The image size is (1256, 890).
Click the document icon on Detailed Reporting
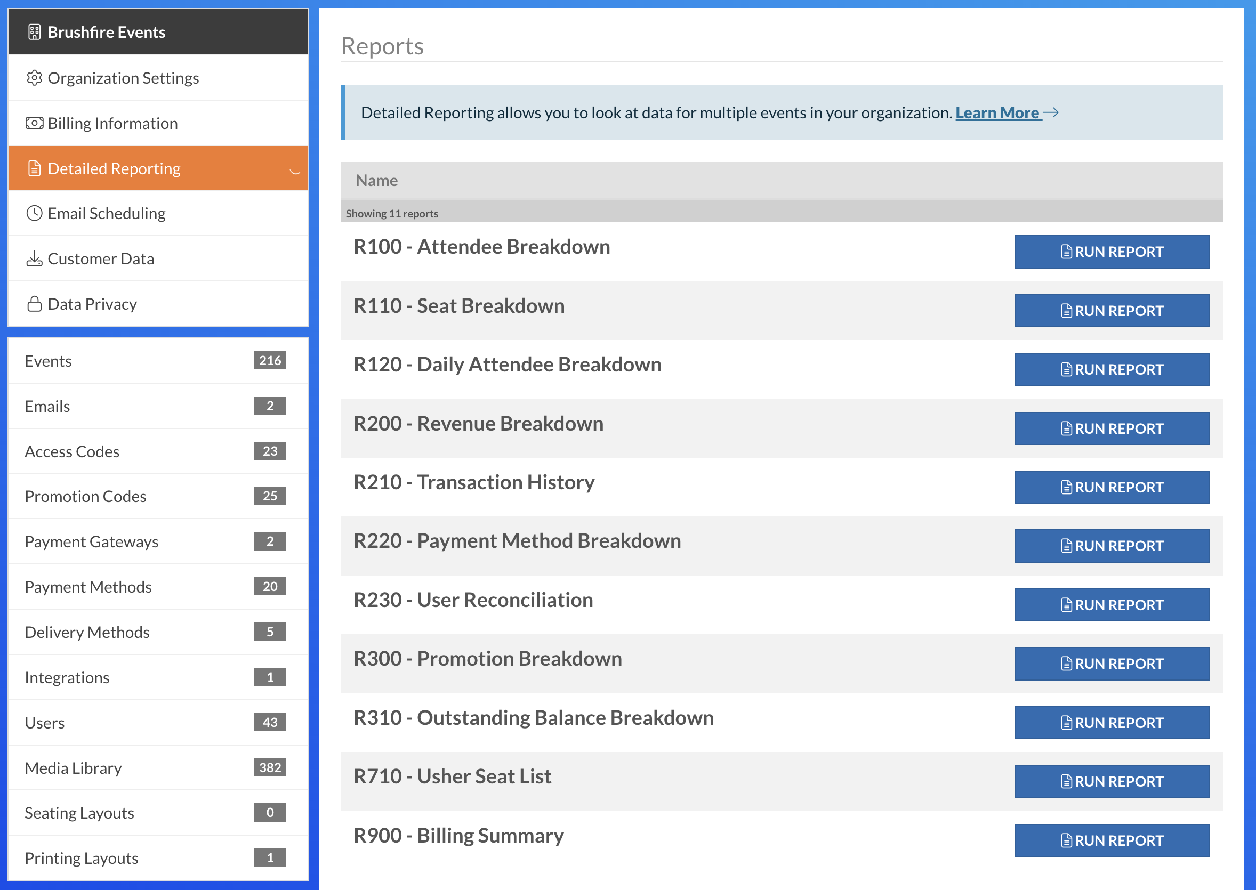[34, 168]
